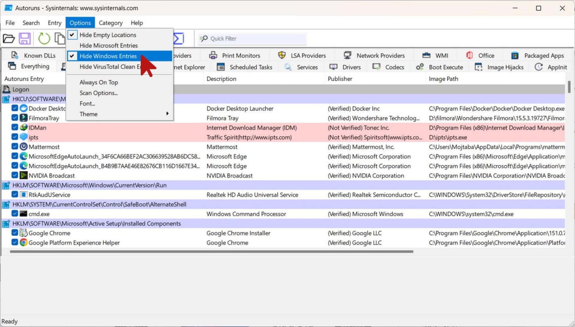Select the first MicrosoftEdgeAutoLaunch_34F6 entry
Screen dimensions: 575x327
pos(283,156)
